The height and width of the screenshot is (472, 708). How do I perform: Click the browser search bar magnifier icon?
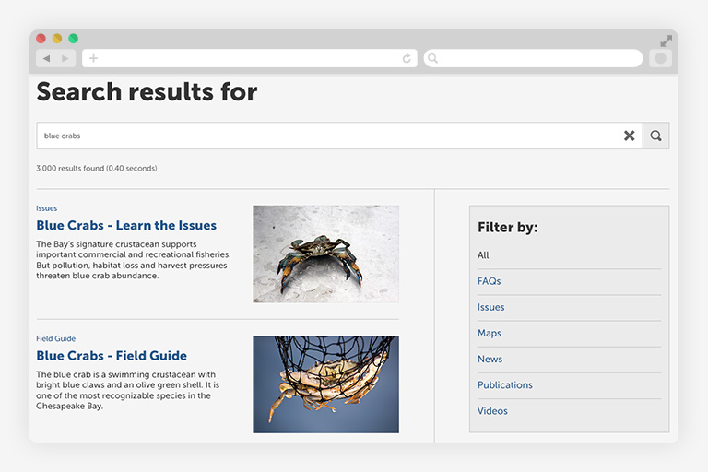pos(433,58)
